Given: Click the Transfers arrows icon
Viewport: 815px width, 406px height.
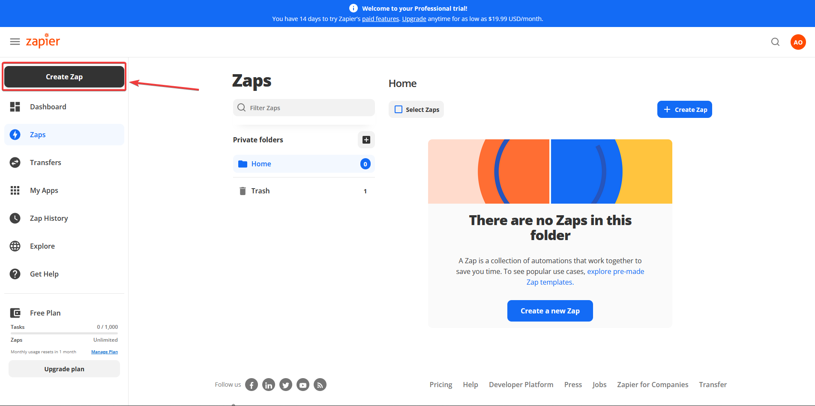Looking at the screenshot, I should point(15,162).
